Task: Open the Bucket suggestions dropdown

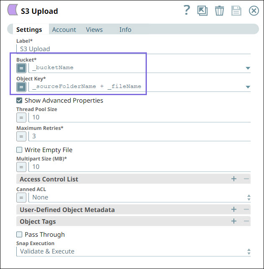Action: [248, 68]
